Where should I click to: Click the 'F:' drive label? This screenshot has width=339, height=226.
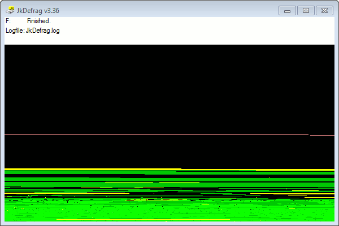point(8,21)
